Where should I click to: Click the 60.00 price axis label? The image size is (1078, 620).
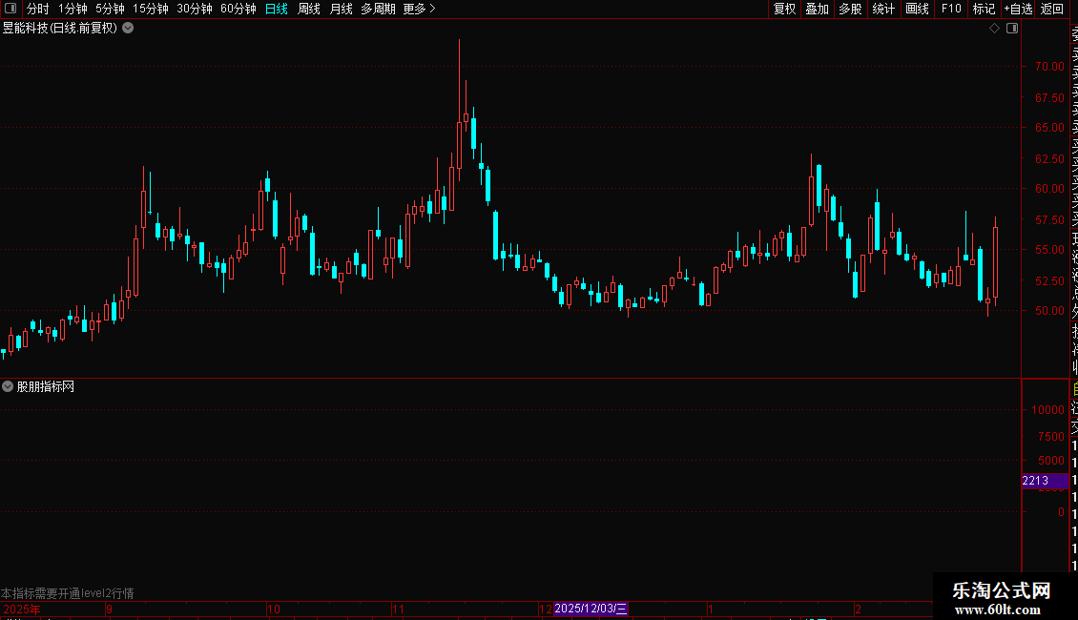pos(1049,188)
